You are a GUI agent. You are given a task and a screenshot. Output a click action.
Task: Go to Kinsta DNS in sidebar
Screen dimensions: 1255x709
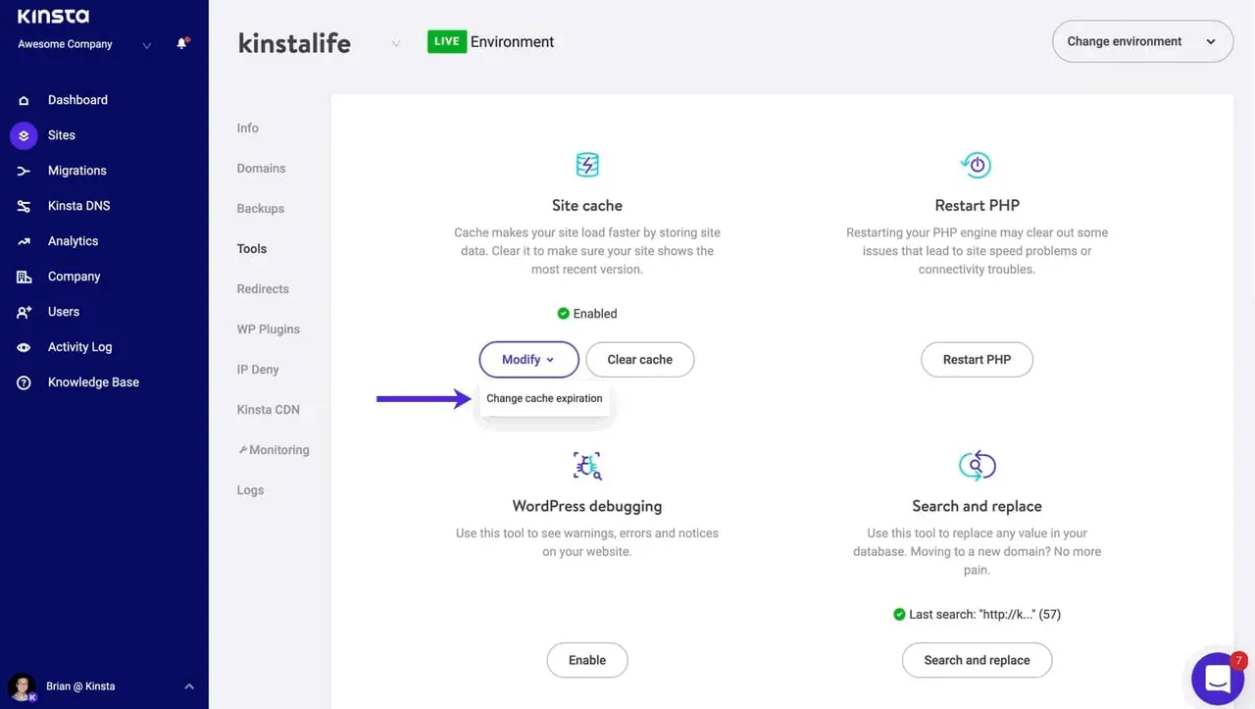pyautogui.click(x=79, y=206)
